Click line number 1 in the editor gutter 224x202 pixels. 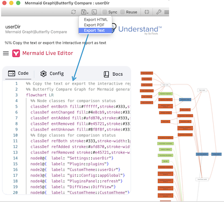tap(17, 83)
